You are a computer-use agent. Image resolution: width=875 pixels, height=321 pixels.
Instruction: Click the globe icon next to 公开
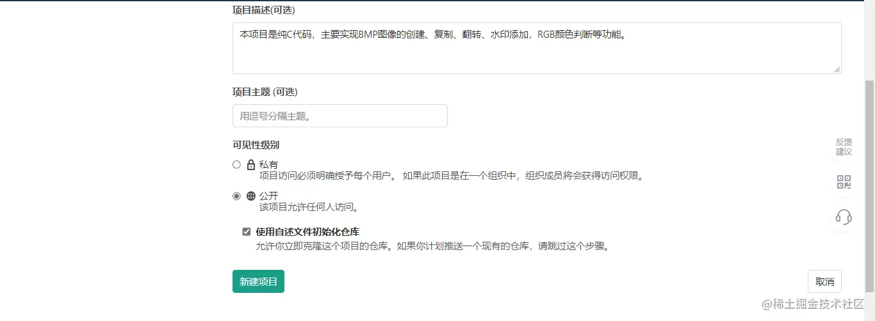click(251, 196)
